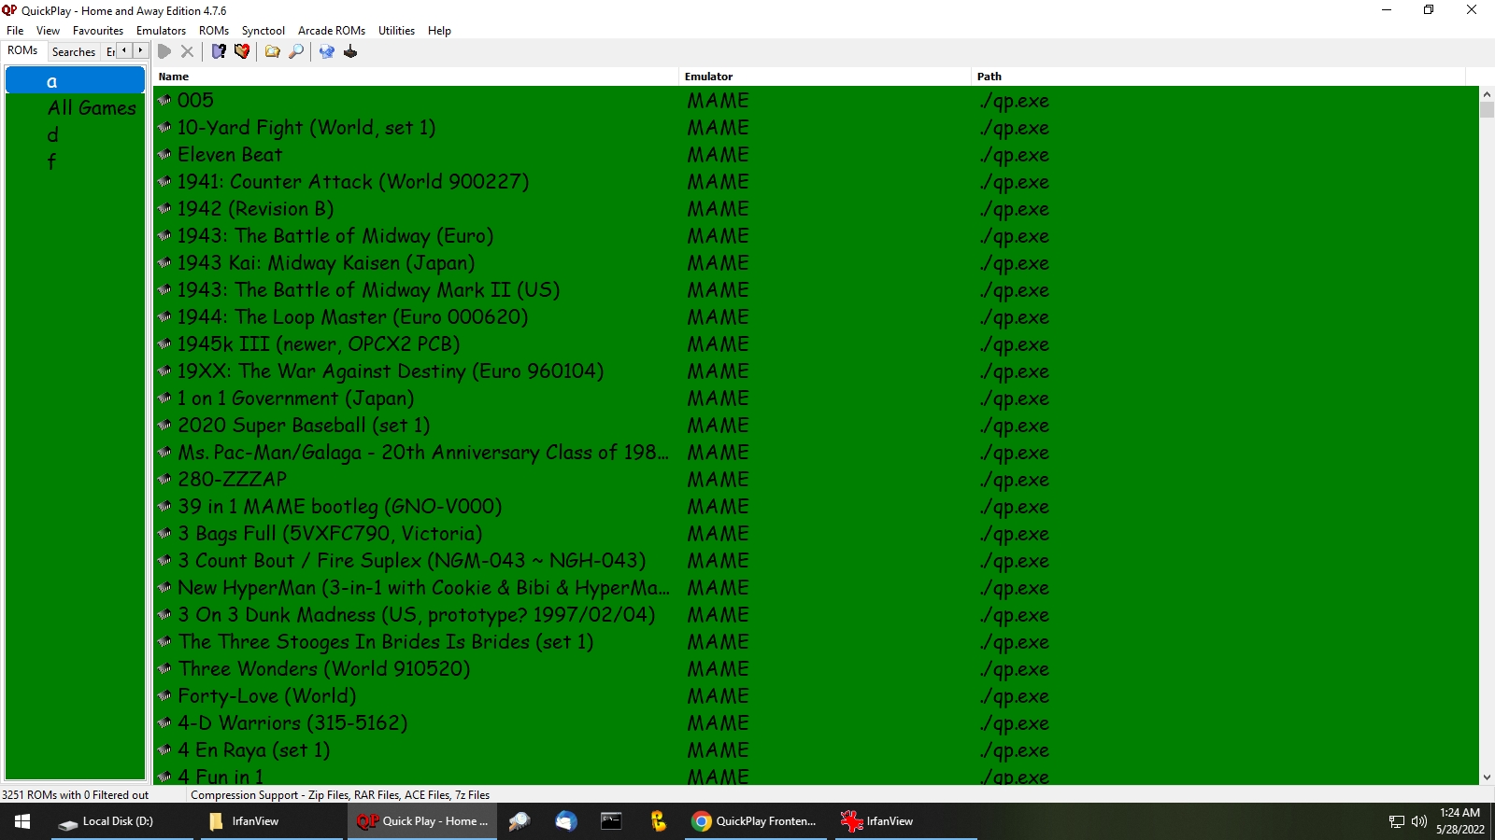1495x840 pixels.
Task: Click the purple book help icon
Action: [x=219, y=51]
